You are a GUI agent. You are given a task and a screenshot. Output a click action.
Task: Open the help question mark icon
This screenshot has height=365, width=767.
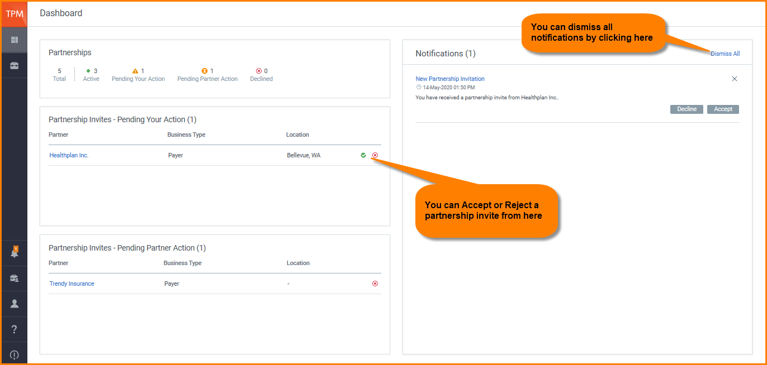coord(15,329)
